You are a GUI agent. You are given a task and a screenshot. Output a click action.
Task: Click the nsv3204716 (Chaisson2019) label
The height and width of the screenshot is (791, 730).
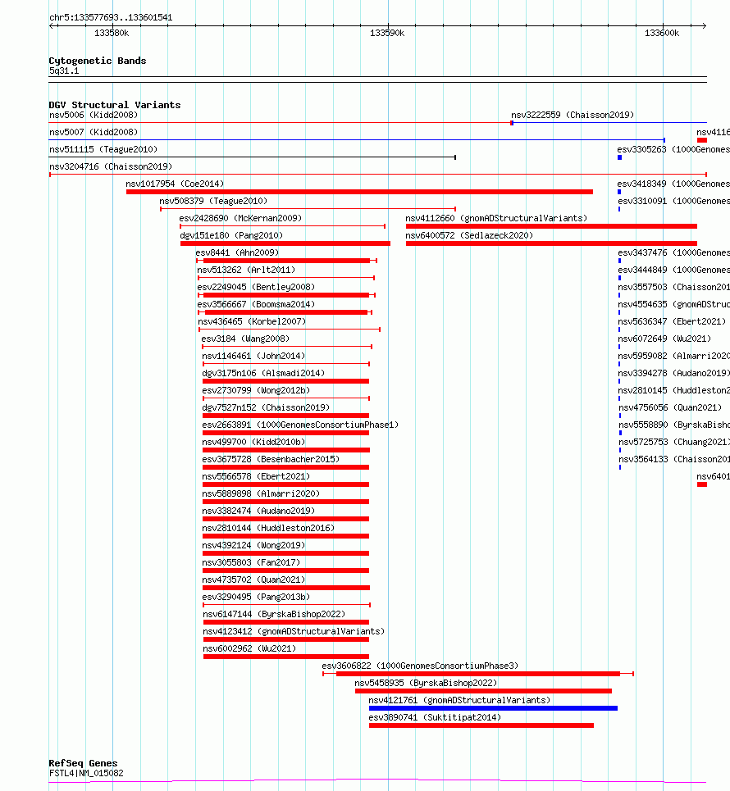(111, 166)
